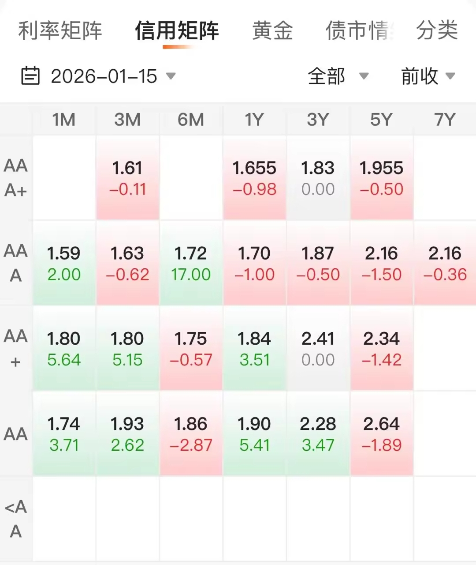
Task: Go to the 分类 tab
Action: coord(437,30)
